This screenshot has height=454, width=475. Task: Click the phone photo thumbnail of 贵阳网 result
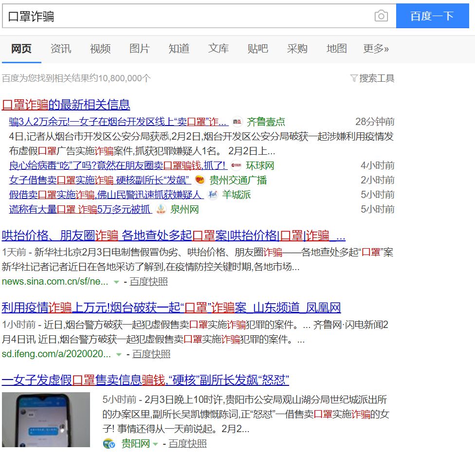pyautogui.click(x=46, y=420)
